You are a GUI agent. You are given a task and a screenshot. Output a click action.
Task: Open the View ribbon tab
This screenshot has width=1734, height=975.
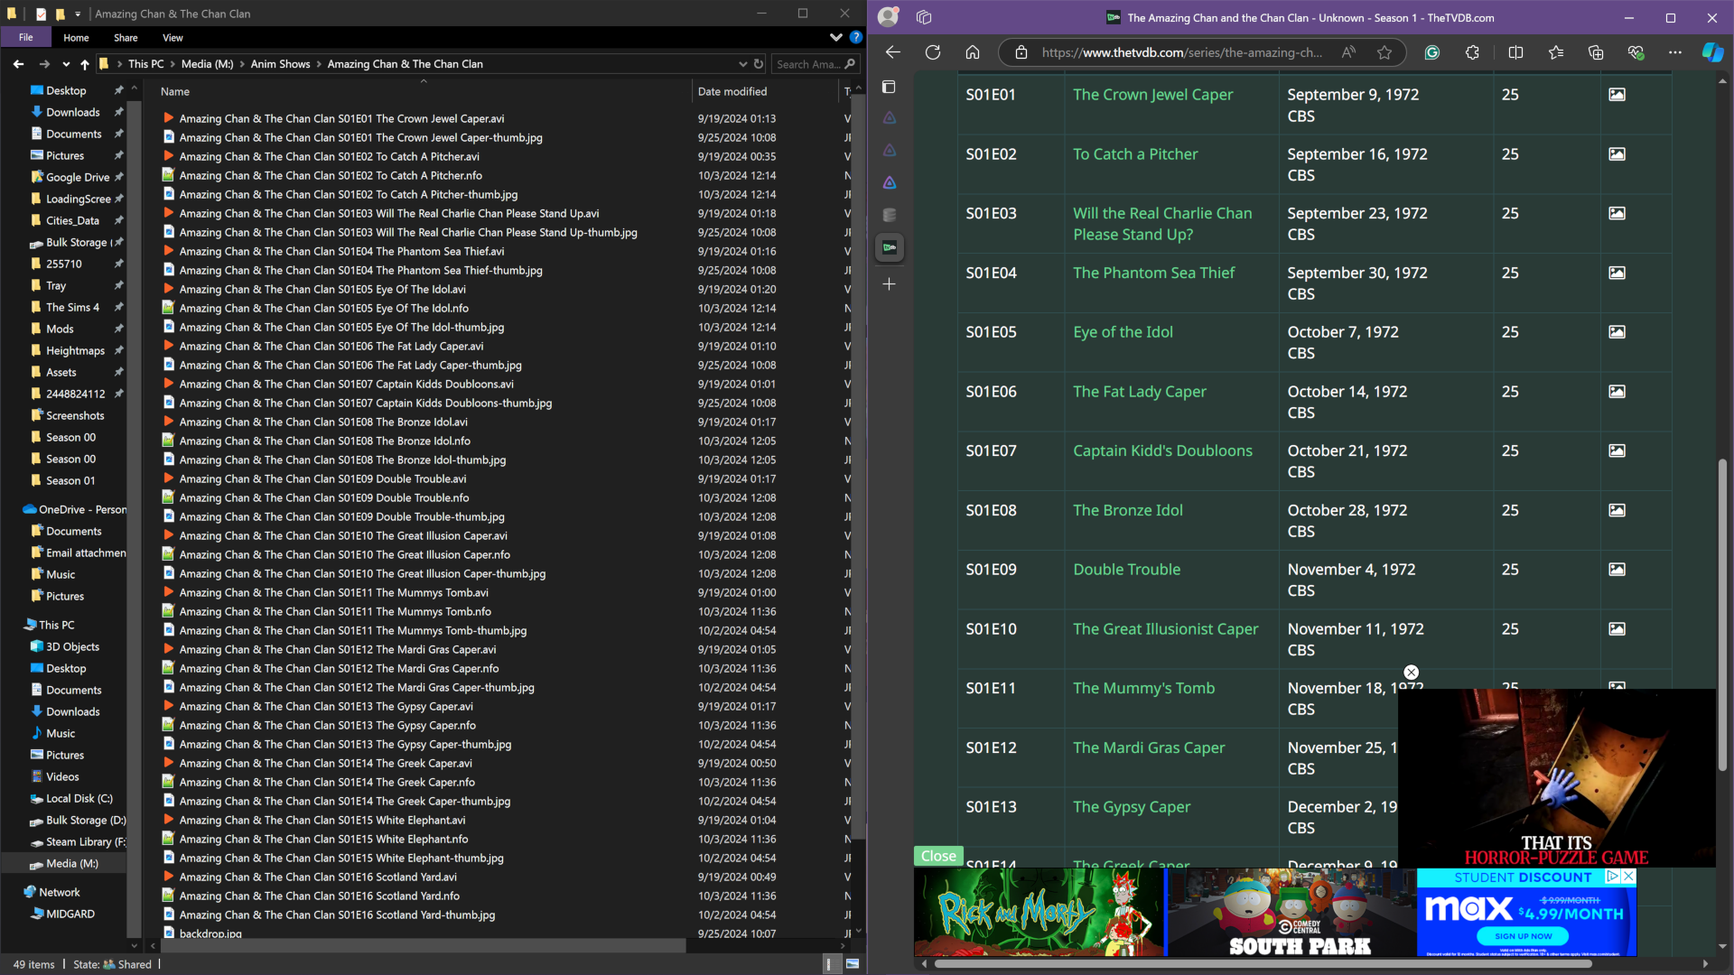click(172, 38)
